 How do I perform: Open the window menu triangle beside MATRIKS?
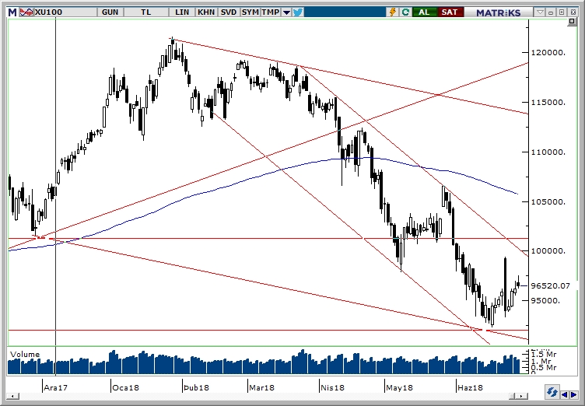540,12
